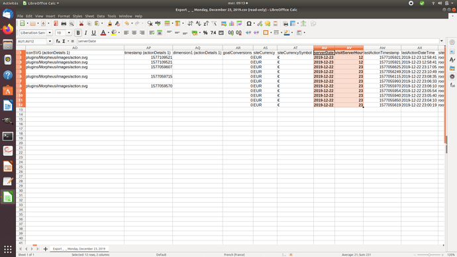Expand the formula bar with its arrow
457x257 pixels.
442,41
